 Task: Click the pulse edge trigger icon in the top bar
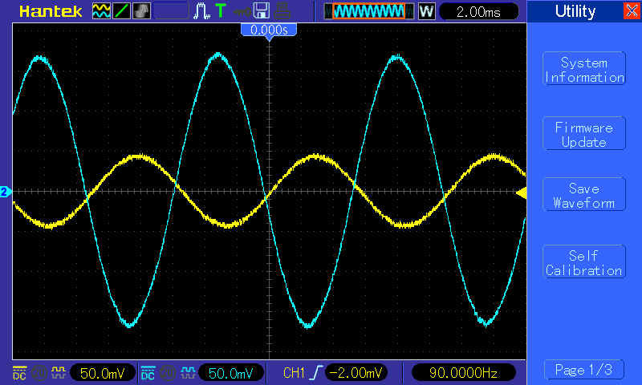pos(201,11)
